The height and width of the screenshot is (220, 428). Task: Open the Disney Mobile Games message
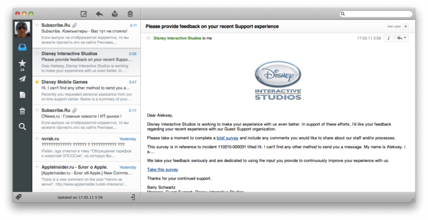(x=87, y=91)
